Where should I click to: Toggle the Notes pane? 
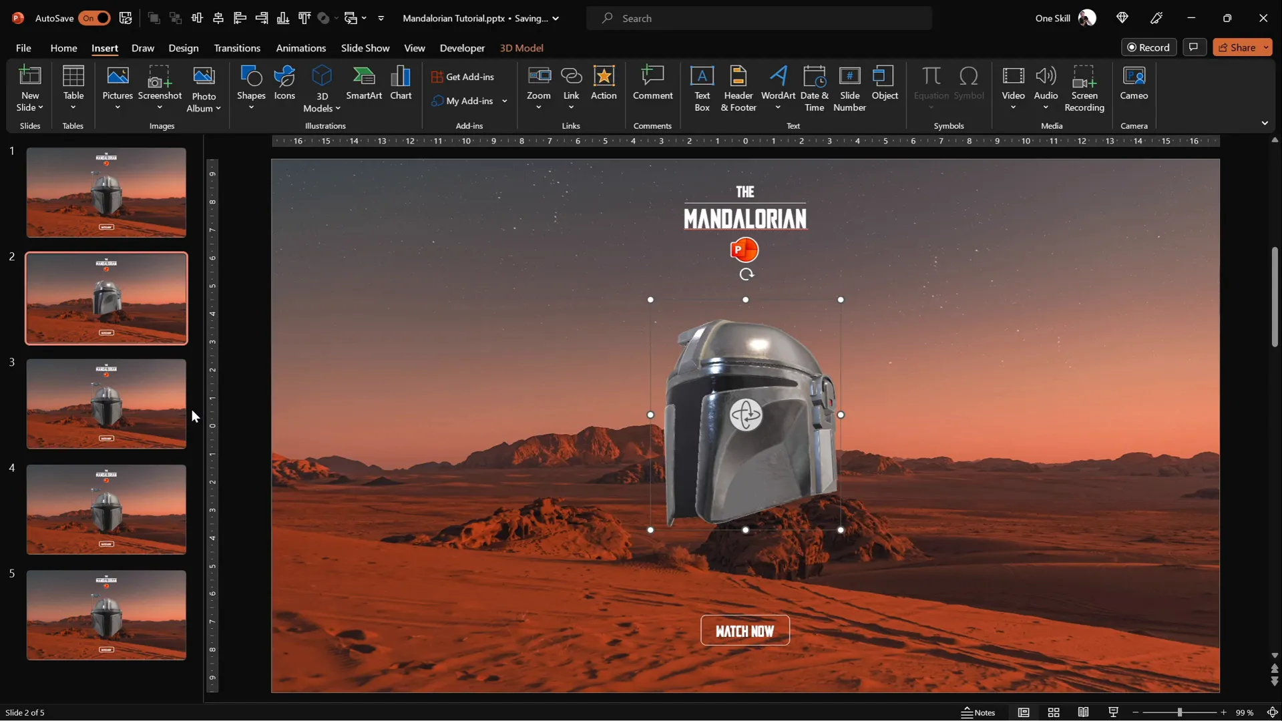click(x=978, y=712)
